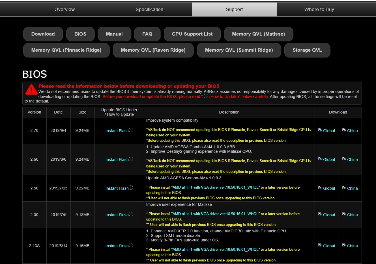Click the size cell '9.22MB'
This screenshot has width=376, height=264.
point(82,188)
